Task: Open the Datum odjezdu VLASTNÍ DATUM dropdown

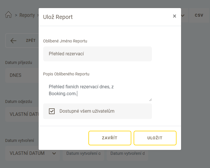Action: coord(22,114)
